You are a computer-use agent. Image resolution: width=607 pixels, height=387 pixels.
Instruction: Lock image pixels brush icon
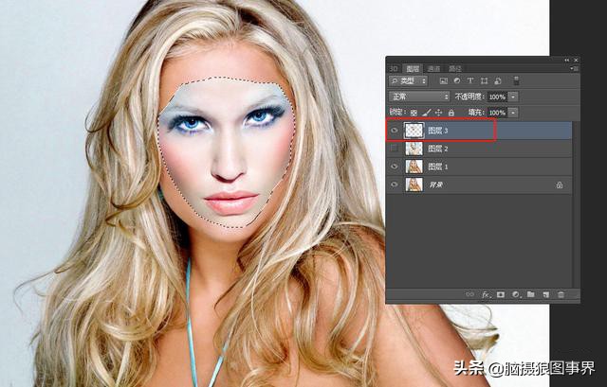[426, 113]
